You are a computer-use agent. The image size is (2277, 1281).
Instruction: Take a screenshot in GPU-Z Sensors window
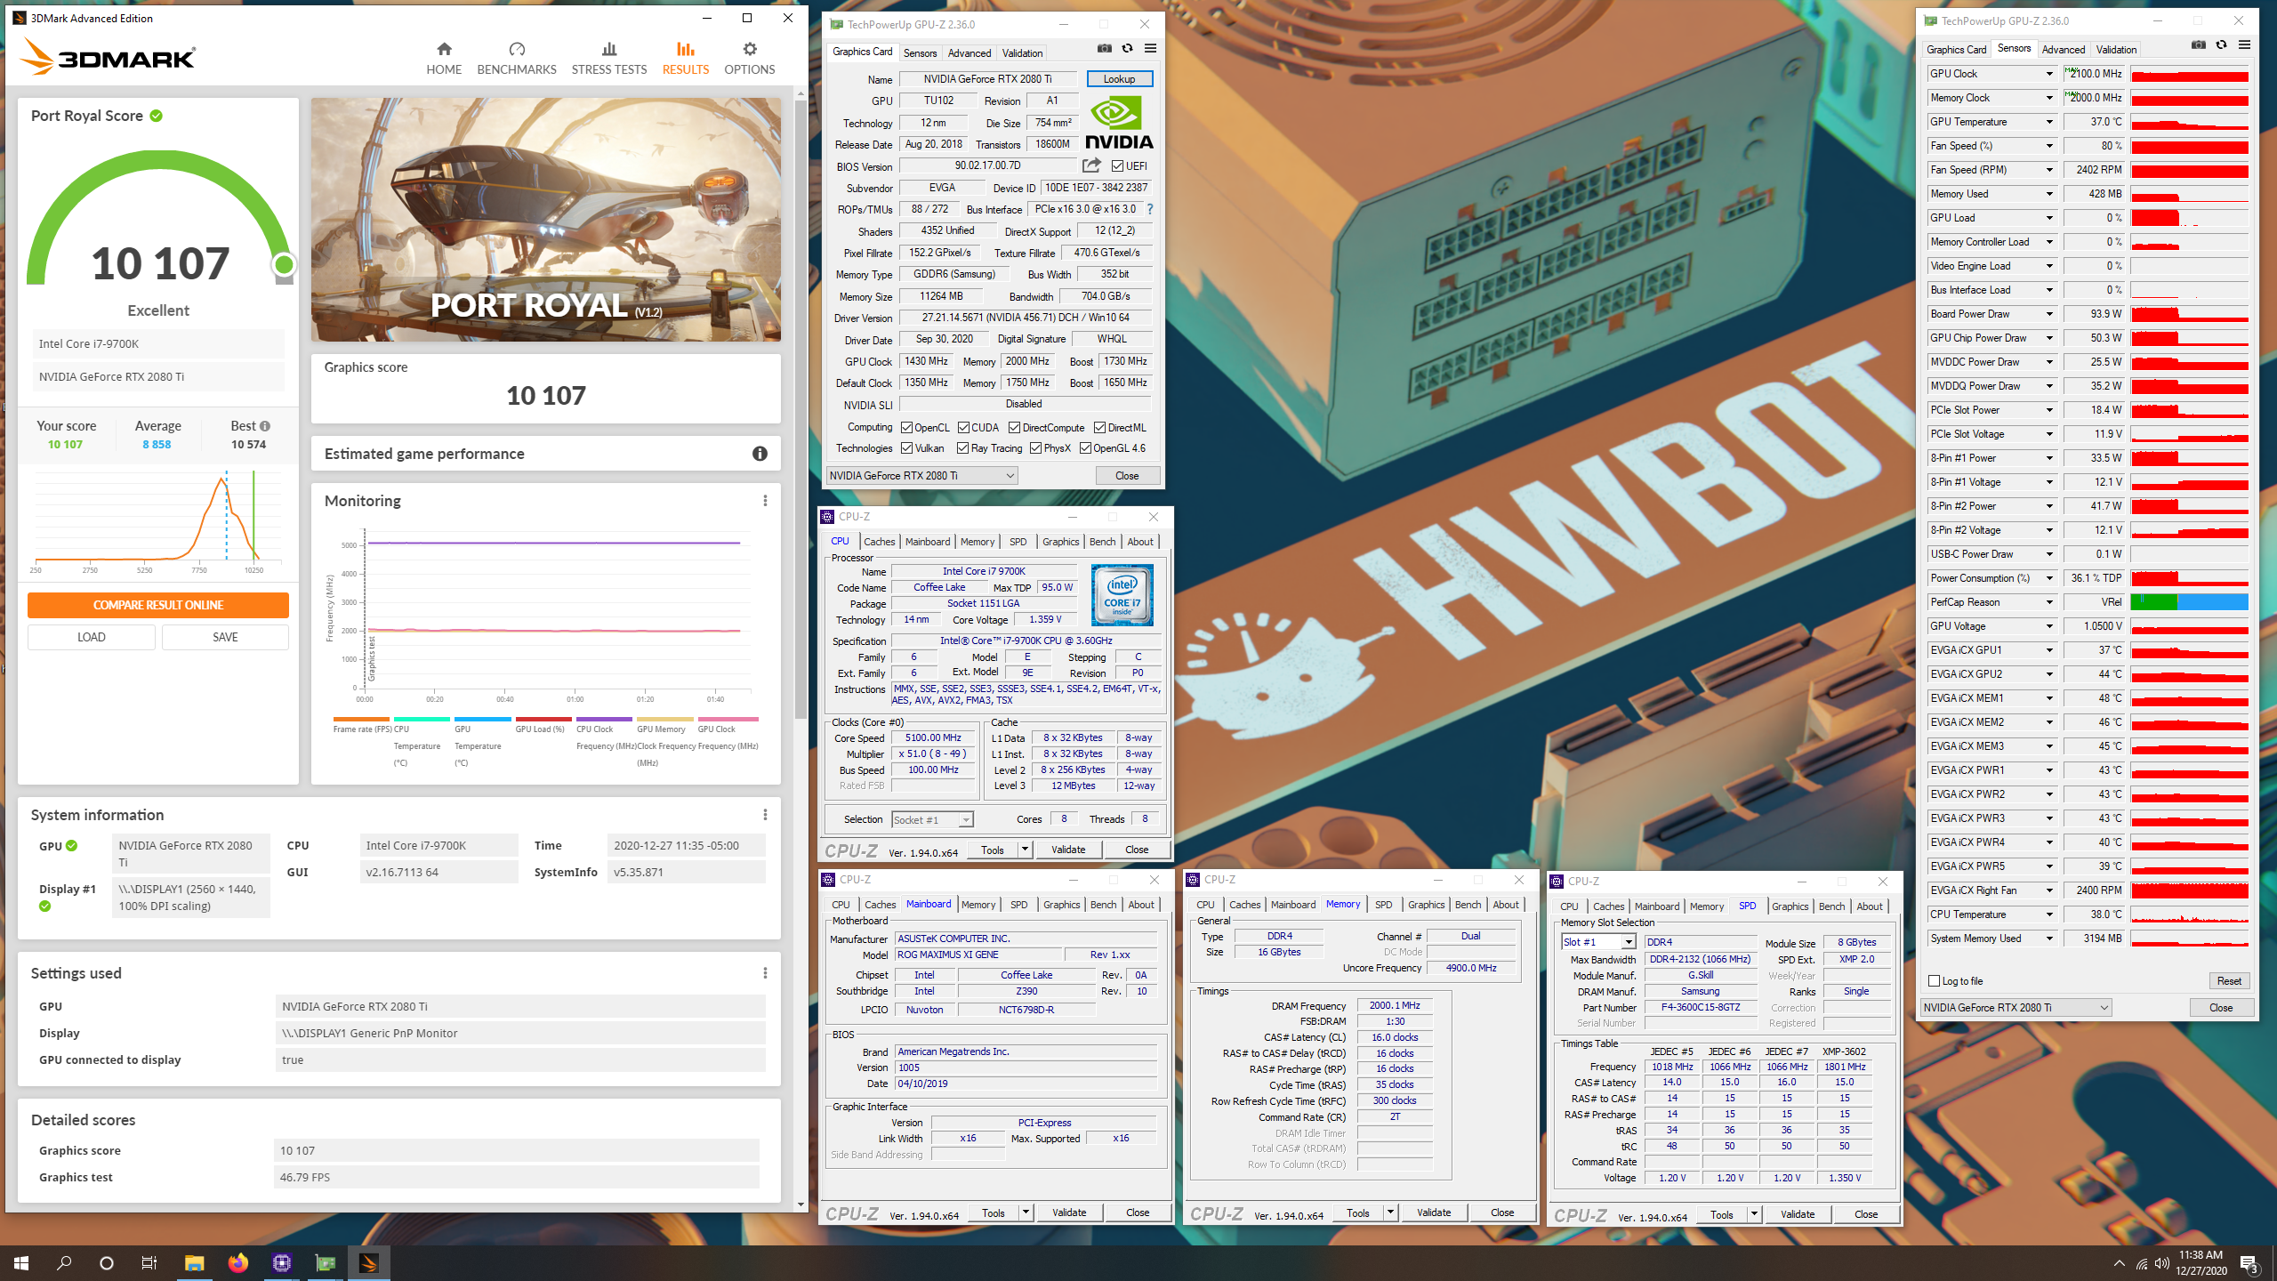tap(2199, 44)
